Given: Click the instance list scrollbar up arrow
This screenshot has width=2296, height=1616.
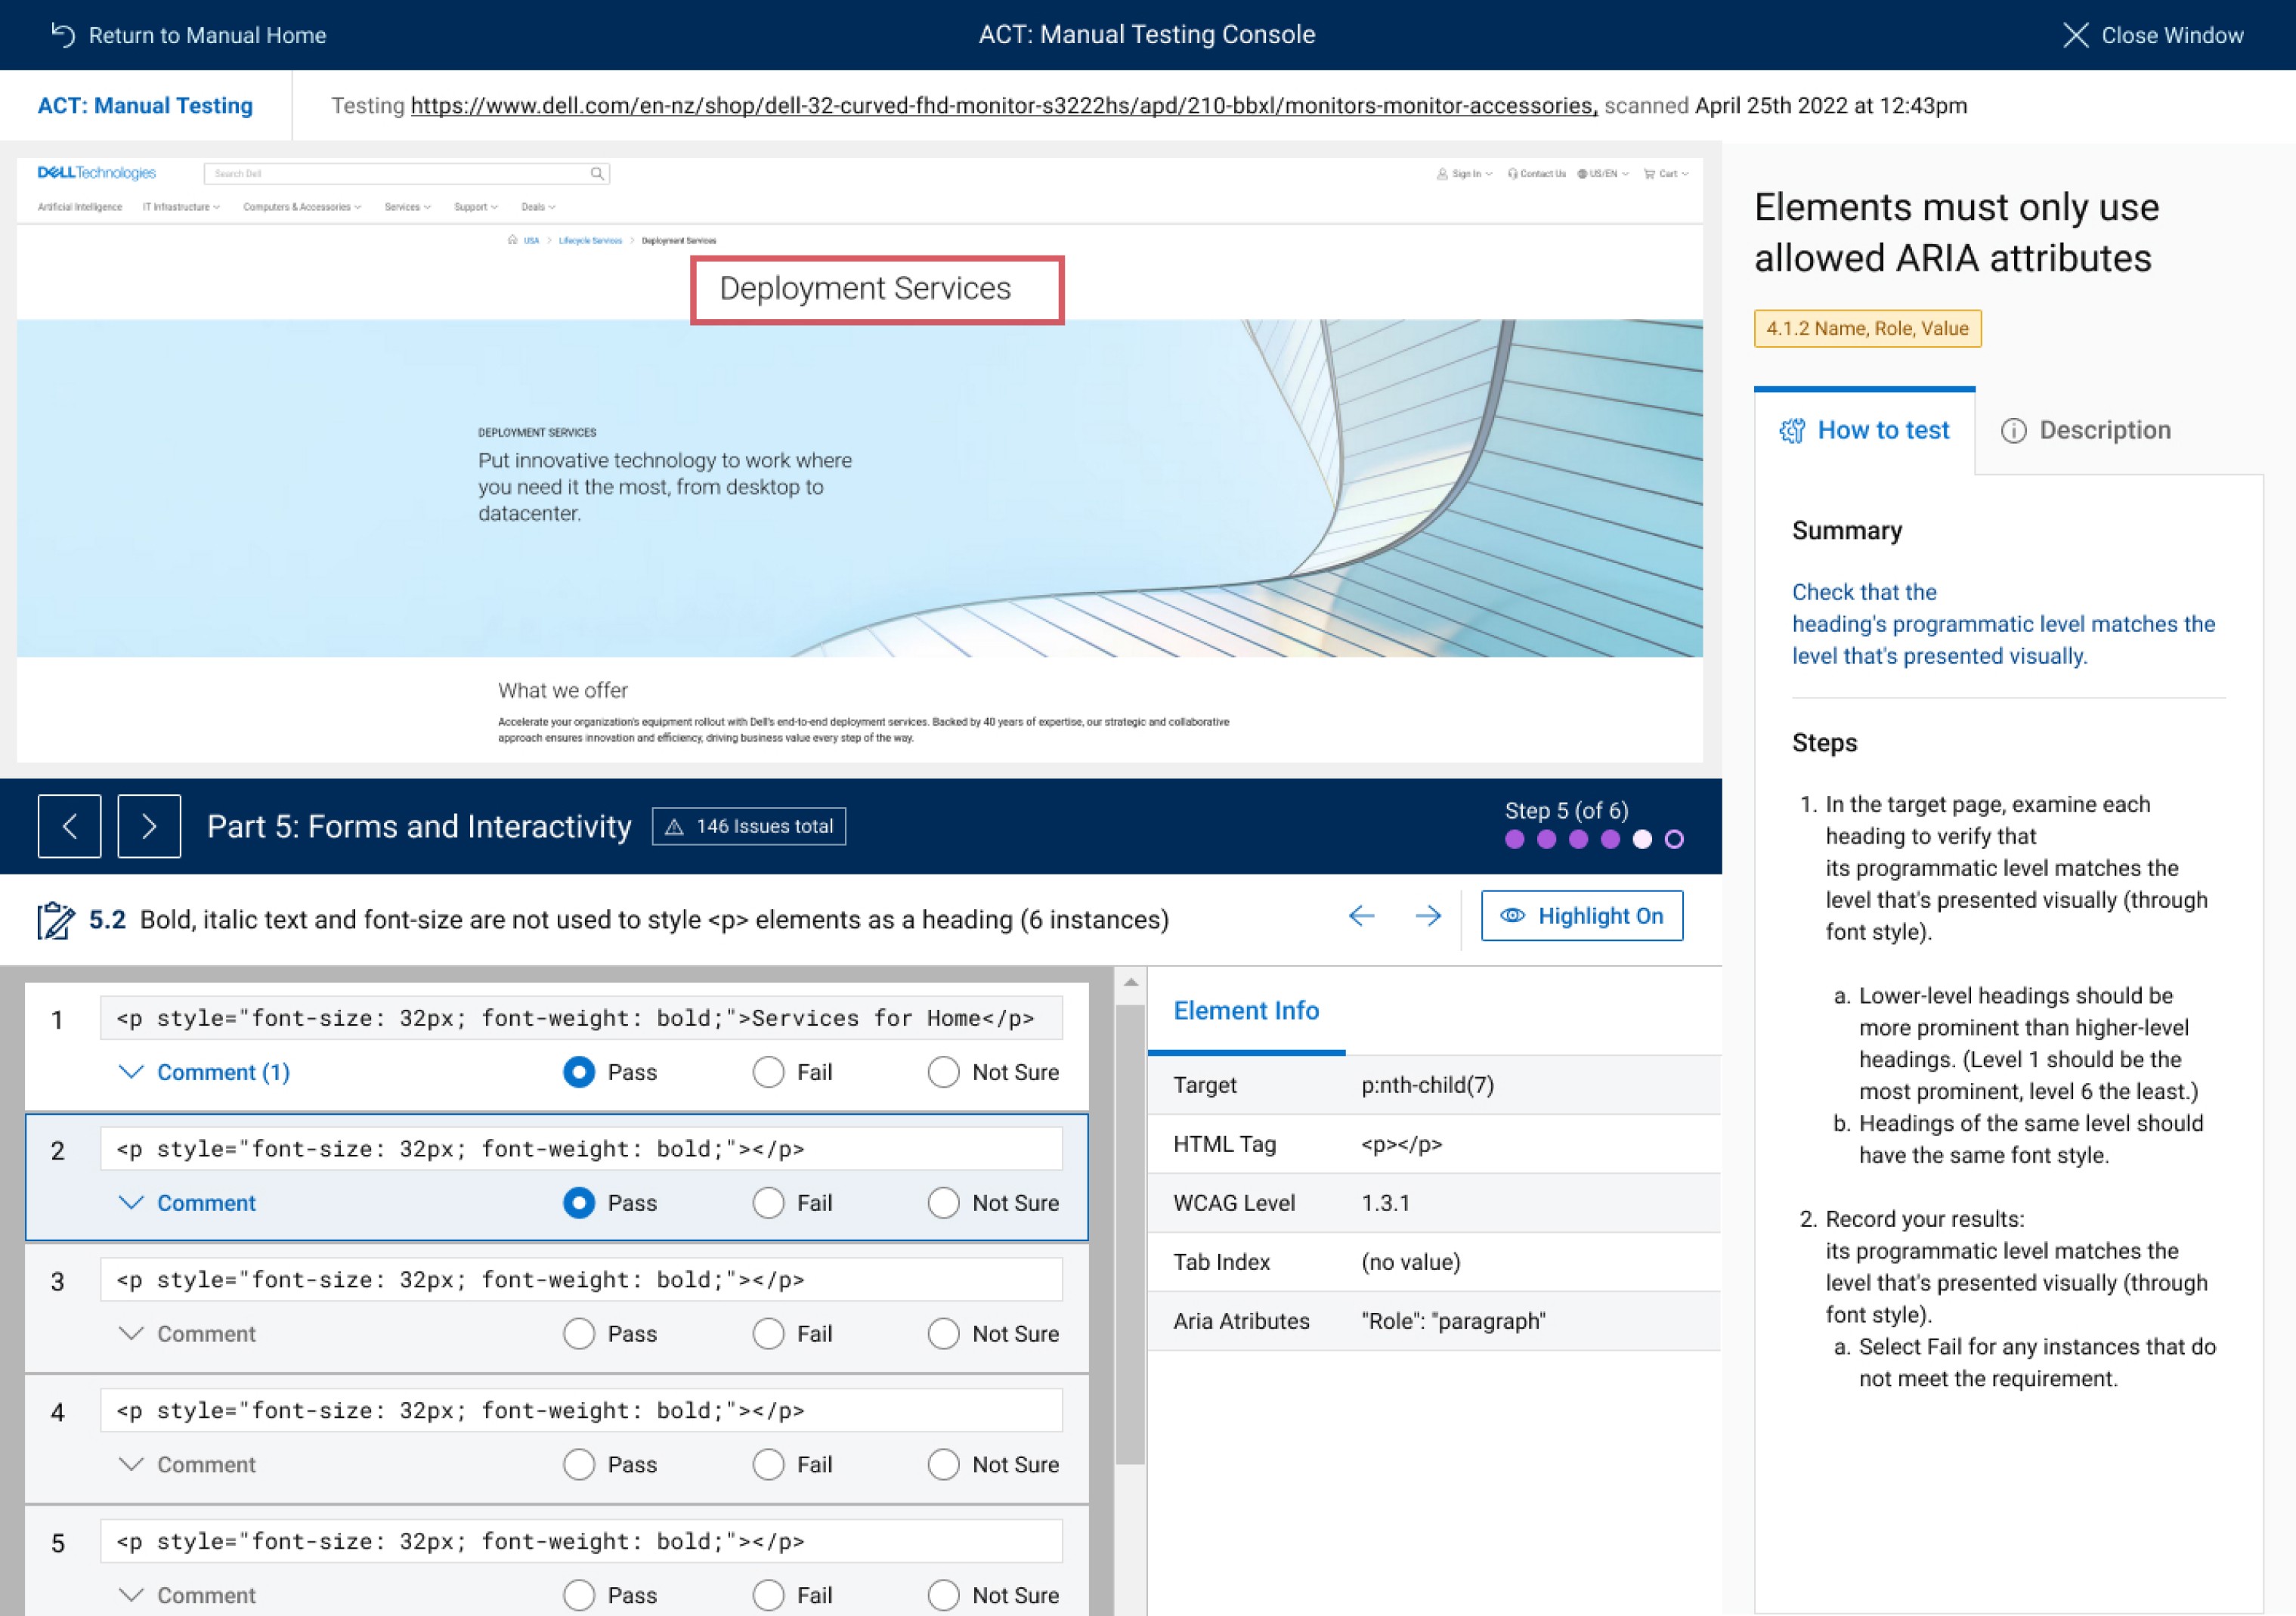Looking at the screenshot, I should point(1130,983).
